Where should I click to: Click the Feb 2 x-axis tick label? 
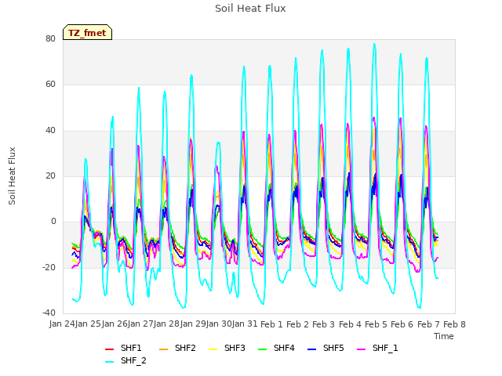297,324
